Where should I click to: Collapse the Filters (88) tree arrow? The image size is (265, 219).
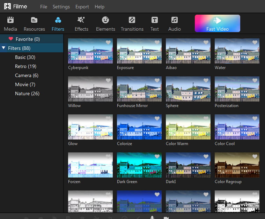coord(3,48)
